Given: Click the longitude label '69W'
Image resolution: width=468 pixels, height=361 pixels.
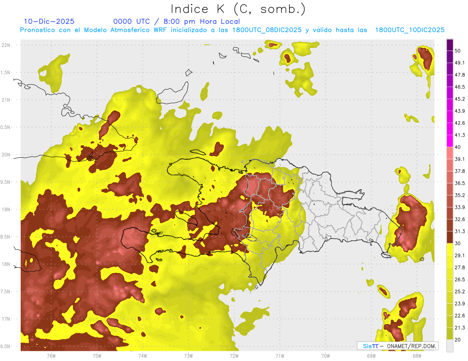Looking at the screenshot, I should click(x=371, y=356).
